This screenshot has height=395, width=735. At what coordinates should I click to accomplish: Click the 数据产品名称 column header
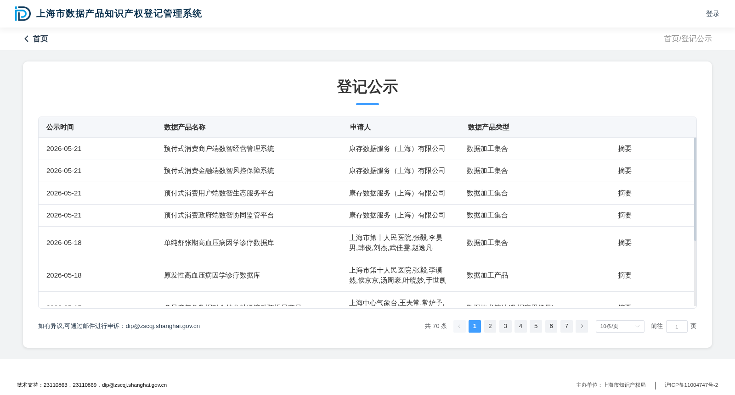pos(185,127)
